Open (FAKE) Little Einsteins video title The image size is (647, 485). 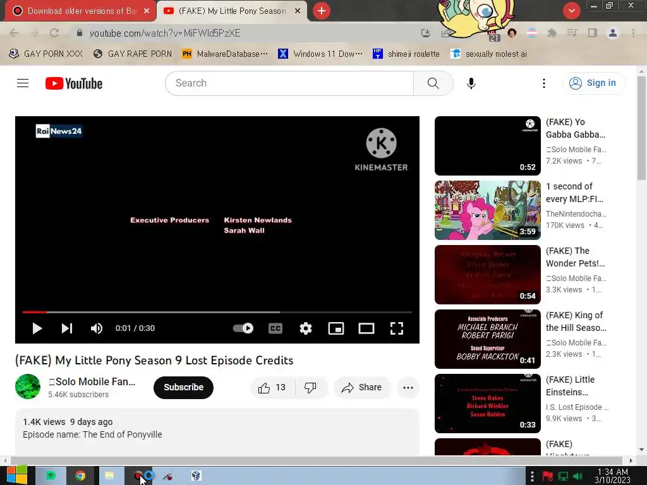pos(571,386)
